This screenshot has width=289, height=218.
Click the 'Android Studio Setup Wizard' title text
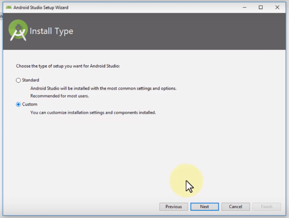click(41, 7)
